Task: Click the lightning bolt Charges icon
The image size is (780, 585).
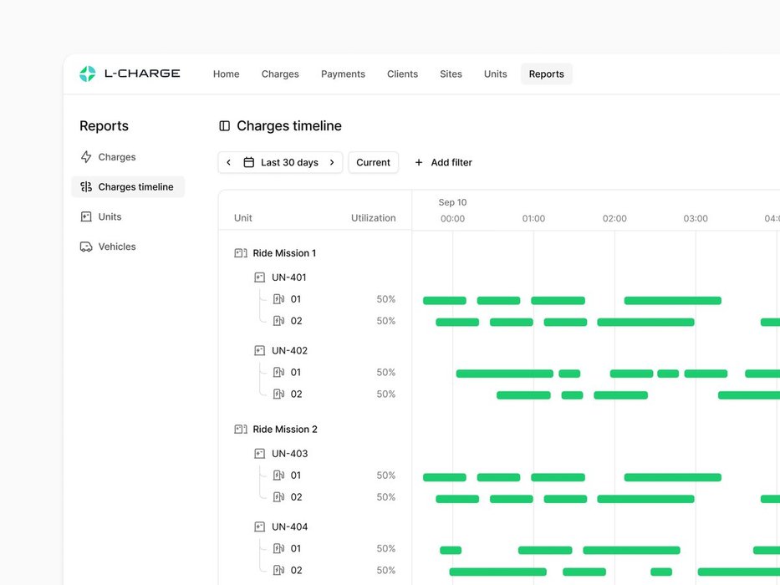Action: [86, 157]
